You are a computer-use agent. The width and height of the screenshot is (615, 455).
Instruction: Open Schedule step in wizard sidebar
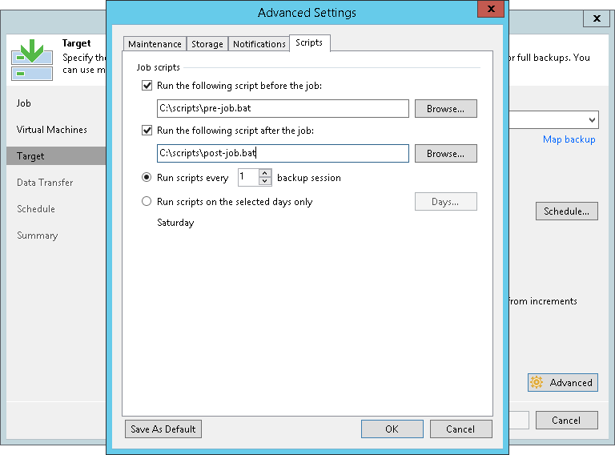(x=36, y=209)
